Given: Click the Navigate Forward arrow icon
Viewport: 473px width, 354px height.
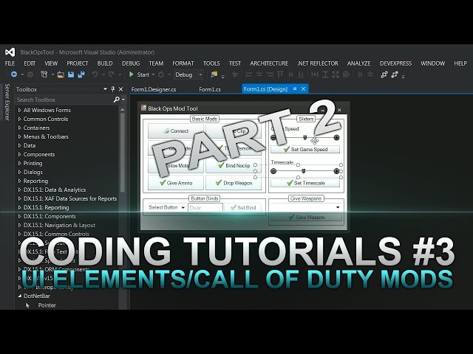Looking at the screenshot, I should pyautogui.click(x=30, y=74).
